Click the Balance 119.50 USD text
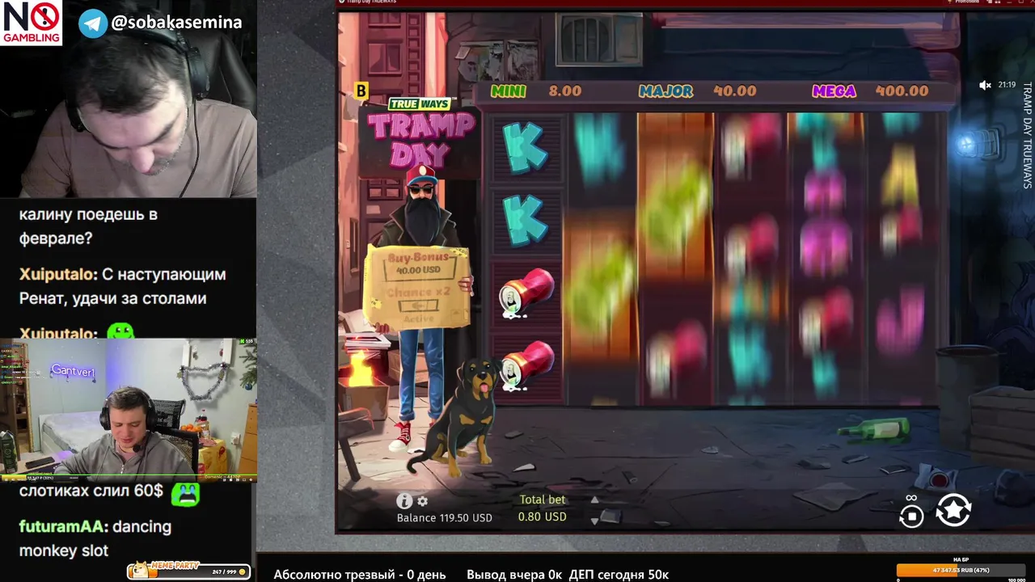1035x582 pixels. (x=444, y=518)
